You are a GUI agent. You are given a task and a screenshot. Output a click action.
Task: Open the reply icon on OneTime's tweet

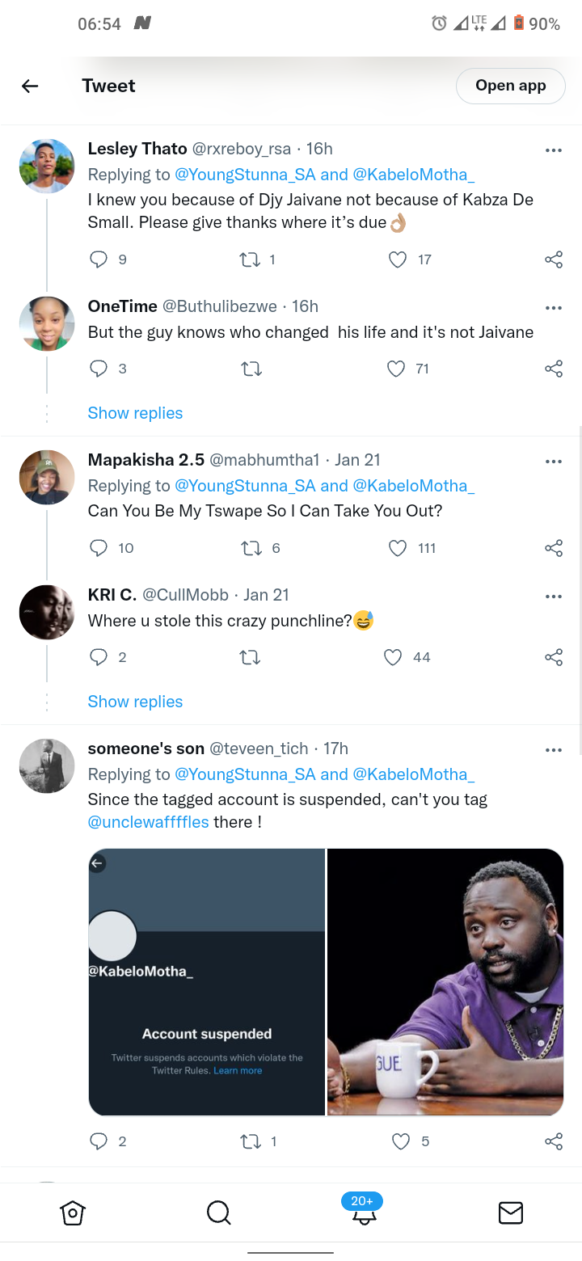point(99,369)
